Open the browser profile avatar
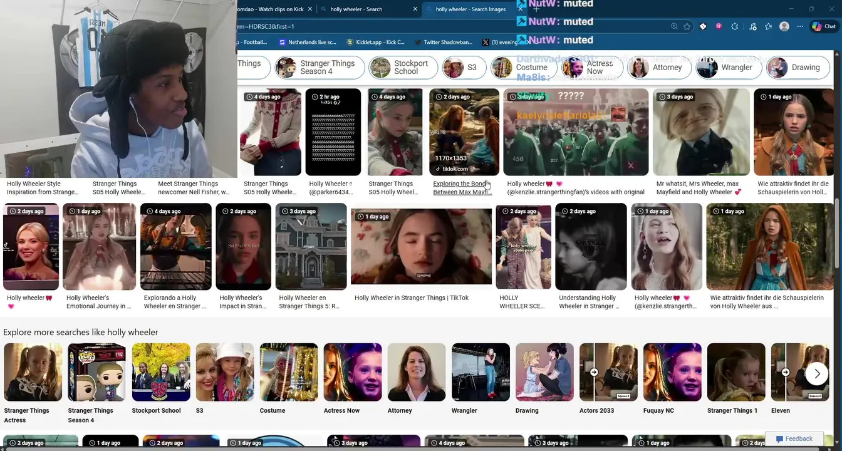Image resolution: width=842 pixels, height=451 pixels. tap(784, 26)
